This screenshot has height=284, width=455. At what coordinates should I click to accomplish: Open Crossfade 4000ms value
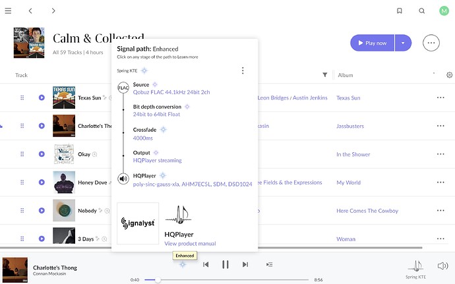143,138
